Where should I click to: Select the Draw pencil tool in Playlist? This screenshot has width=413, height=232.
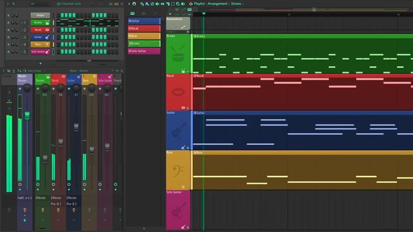(142, 4)
